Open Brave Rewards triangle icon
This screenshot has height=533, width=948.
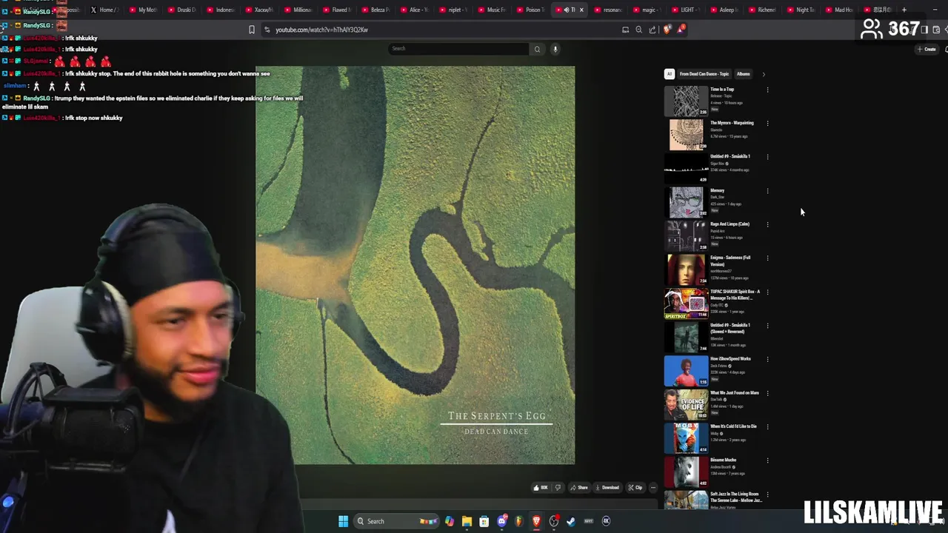tap(681, 29)
